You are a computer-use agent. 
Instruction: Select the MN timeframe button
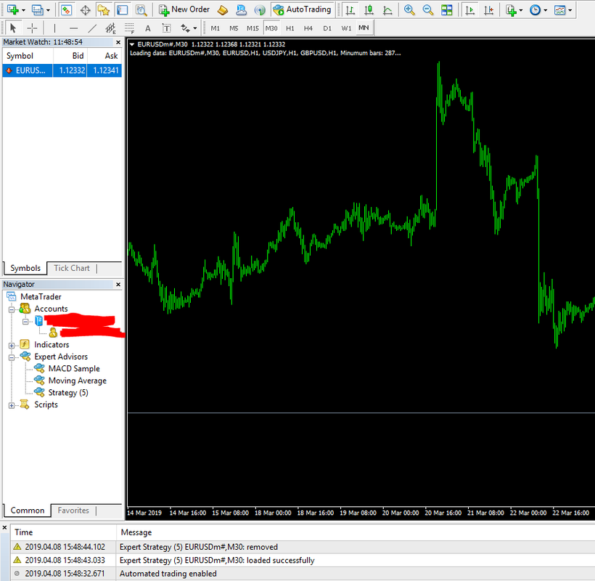[x=364, y=28]
